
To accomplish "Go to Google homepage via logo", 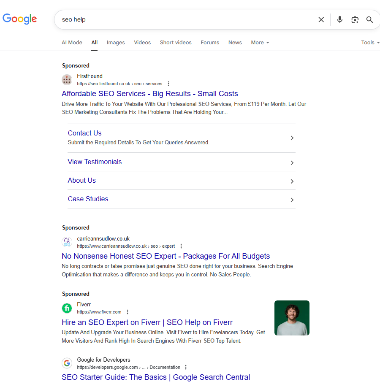I will pyautogui.click(x=19, y=19).
